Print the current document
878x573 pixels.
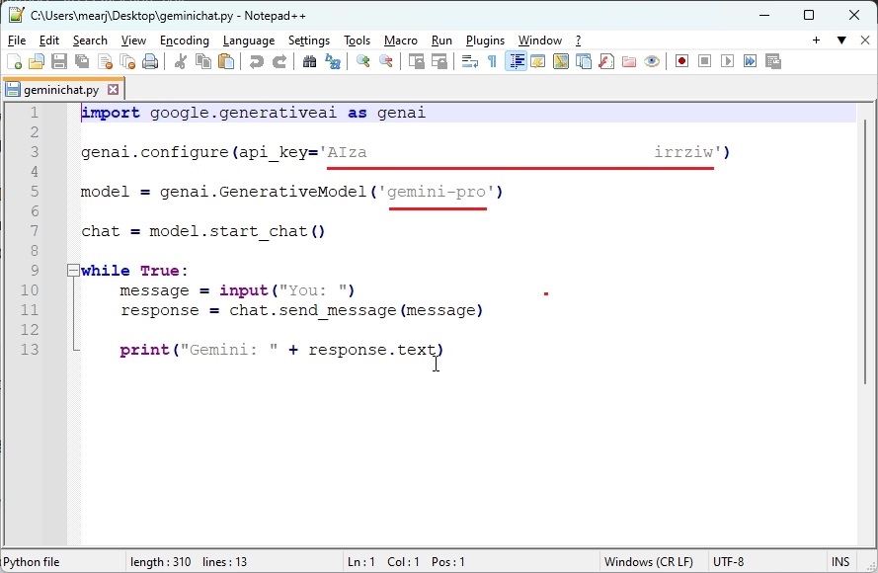[x=149, y=60]
